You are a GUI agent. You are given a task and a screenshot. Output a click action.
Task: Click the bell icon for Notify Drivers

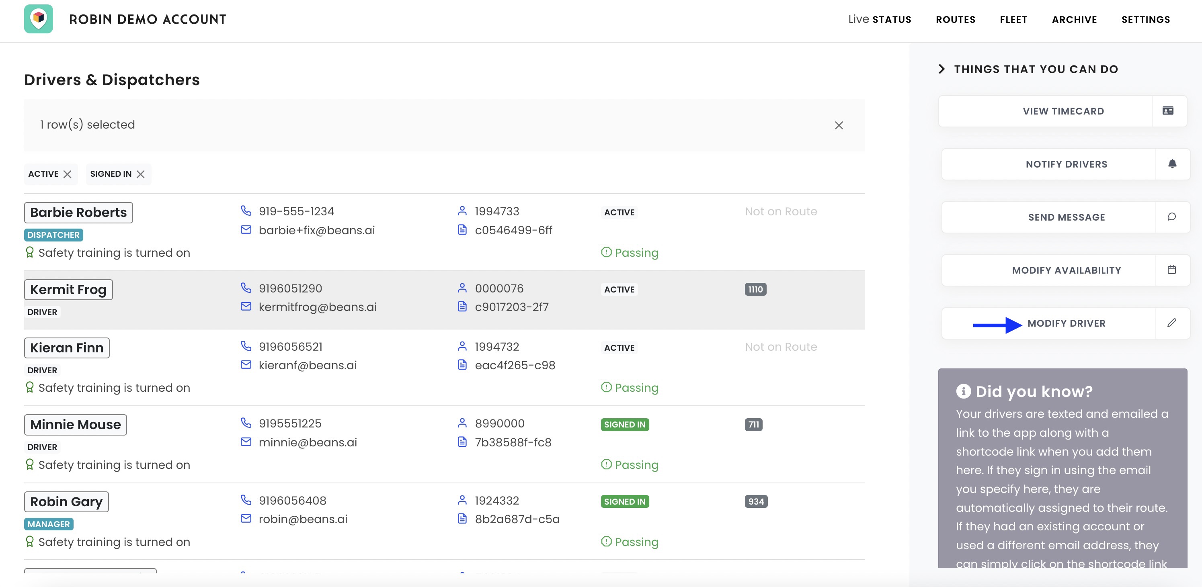(1172, 164)
